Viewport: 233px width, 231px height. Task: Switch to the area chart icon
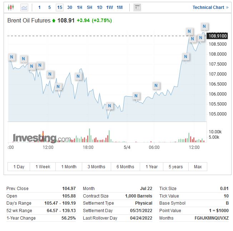tap(24, 7)
